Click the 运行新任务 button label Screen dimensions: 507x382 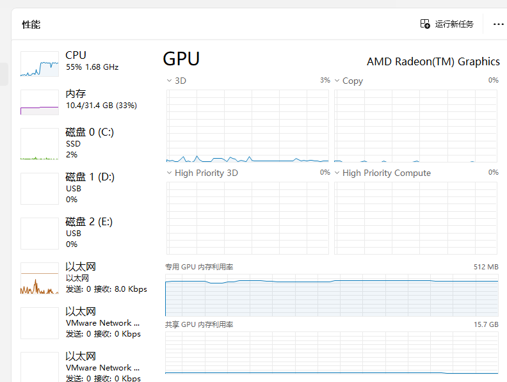pos(454,24)
